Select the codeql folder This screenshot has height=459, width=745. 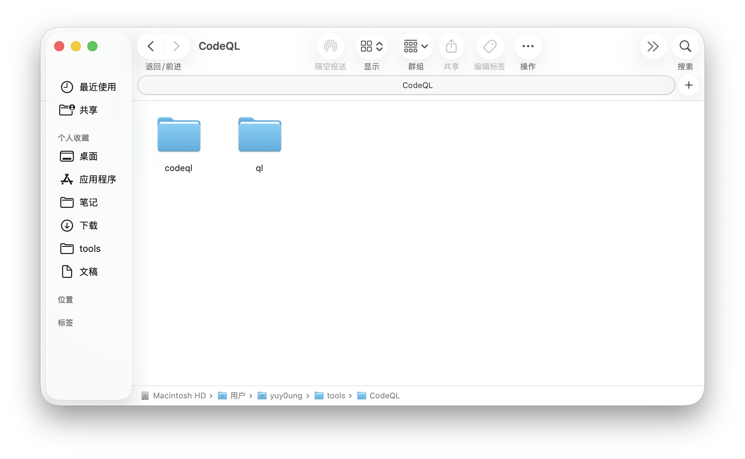click(179, 135)
